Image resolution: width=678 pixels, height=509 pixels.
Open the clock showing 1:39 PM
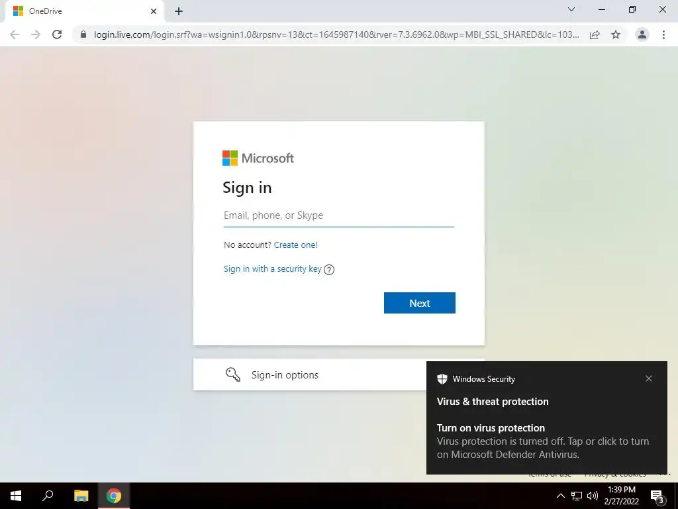pos(621,496)
